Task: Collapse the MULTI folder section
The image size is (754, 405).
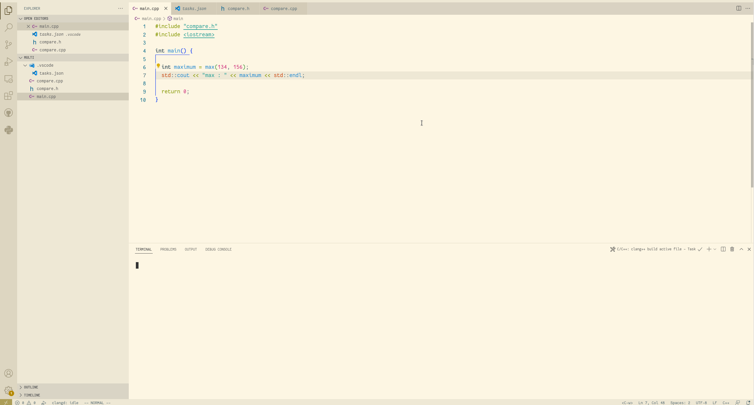Action: click(x=73, y=57)
